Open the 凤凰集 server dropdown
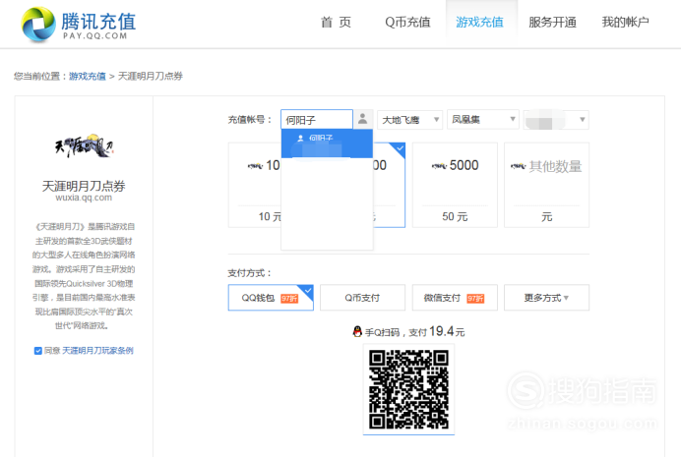The width and height of the screenshot is (681, 457). click(x=483, y=119)
